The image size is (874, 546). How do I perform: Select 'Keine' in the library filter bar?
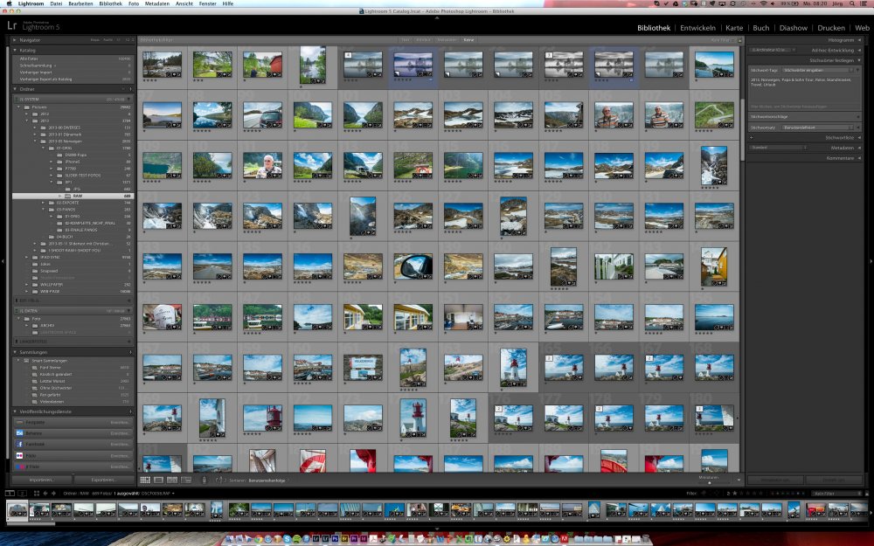(468, 40)
